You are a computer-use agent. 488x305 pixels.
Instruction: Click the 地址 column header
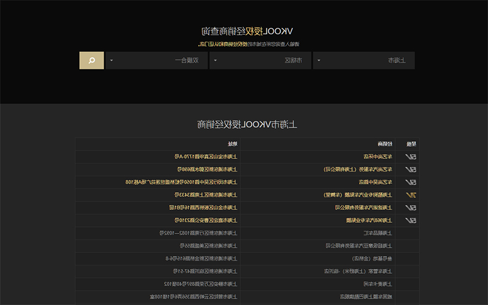232,144
